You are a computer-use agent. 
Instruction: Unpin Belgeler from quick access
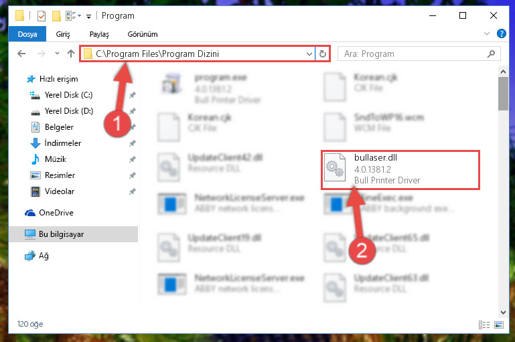(132, 127)
